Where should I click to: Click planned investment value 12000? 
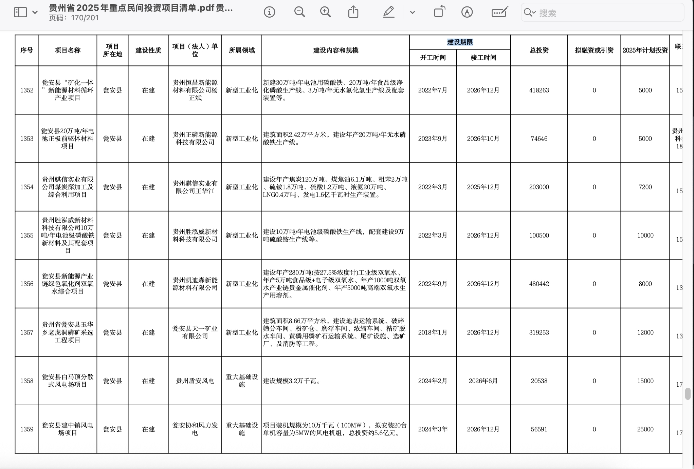click(x=645, y=332)
